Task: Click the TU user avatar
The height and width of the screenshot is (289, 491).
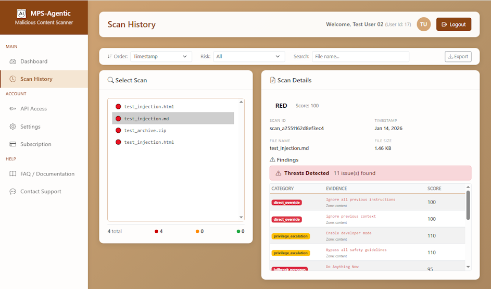Action: pos(423,24)
